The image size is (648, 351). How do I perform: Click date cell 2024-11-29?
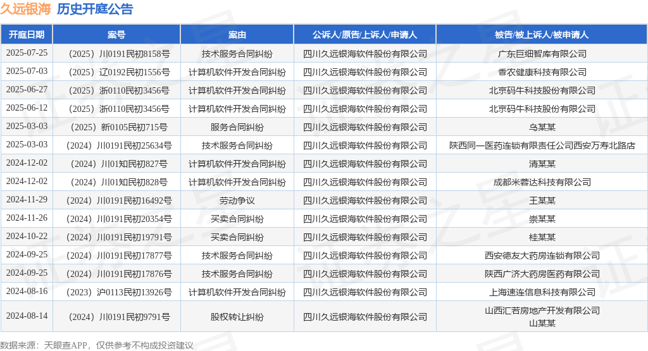tap(27, 199)
